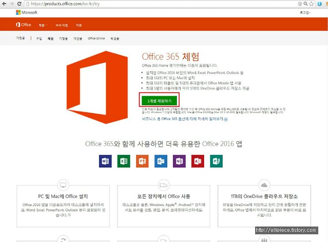Viewport: 328px width, 242px height.
Task: Click the browser back arrow
Action: click(4, 4)
